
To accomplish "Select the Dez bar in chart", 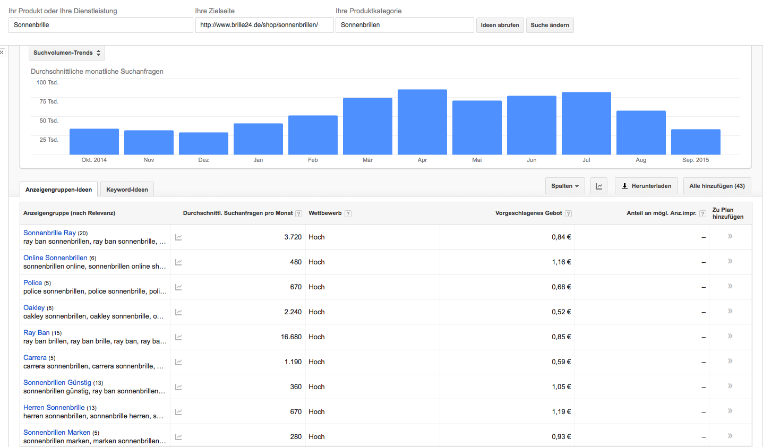I will tap(203, 143).
